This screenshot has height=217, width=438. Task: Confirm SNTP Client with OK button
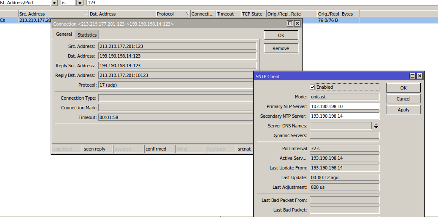click(403, 88)
